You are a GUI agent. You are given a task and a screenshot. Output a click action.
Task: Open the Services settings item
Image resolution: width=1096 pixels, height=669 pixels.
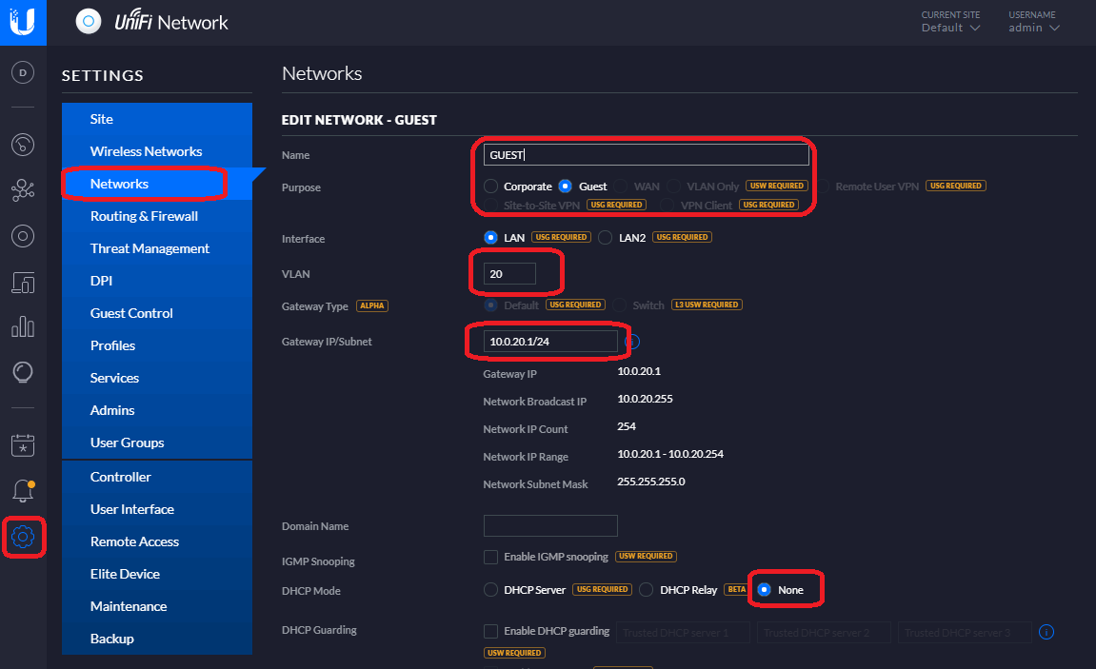pyautogui.click(x=156, y=378)
